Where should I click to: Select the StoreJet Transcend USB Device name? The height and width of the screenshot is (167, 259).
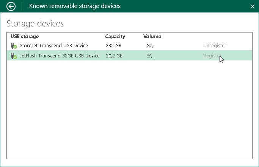pyautogui.click(x=54, y=46)
